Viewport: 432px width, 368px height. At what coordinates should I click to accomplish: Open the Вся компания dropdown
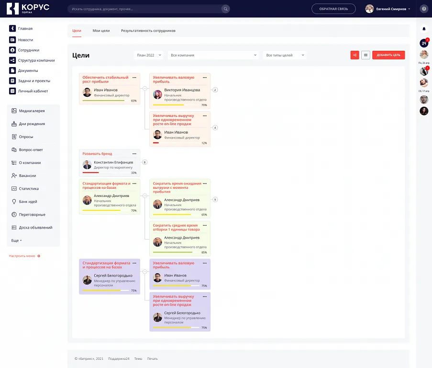[213, 55]
